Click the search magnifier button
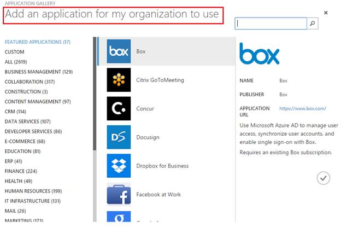Viewport: 341px width, 227px height. coord(313,24)
